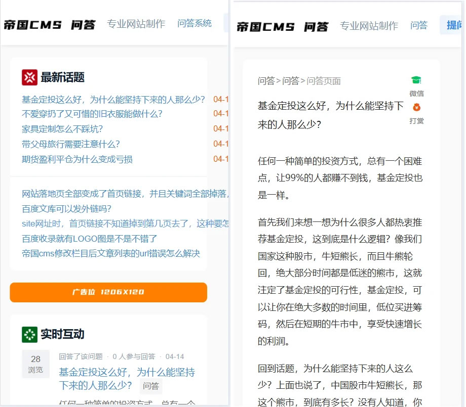This screenshot has width=466, height=407.
Task: Open link site网址时，首页链接不知道掉到第几页去了
Action: [125, 223]
